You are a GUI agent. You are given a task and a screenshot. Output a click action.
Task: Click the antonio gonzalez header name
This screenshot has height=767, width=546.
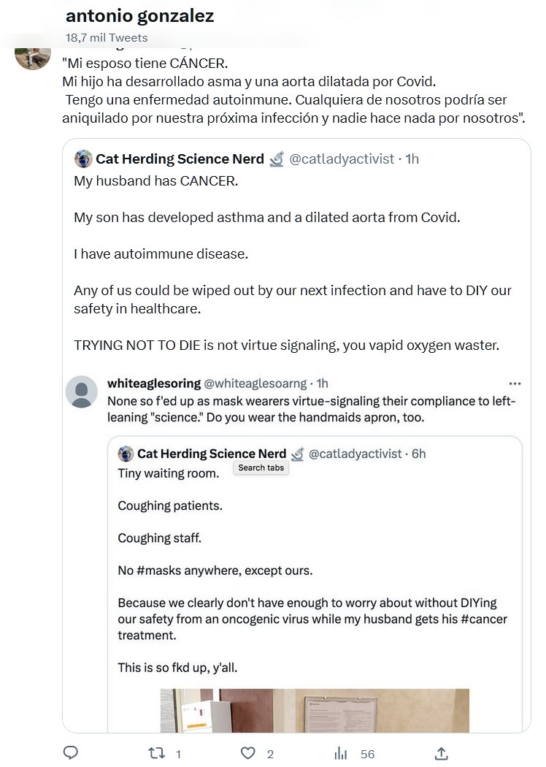139,16
